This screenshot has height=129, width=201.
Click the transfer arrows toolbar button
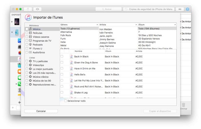pyautogui.click(x=180, y=9)
